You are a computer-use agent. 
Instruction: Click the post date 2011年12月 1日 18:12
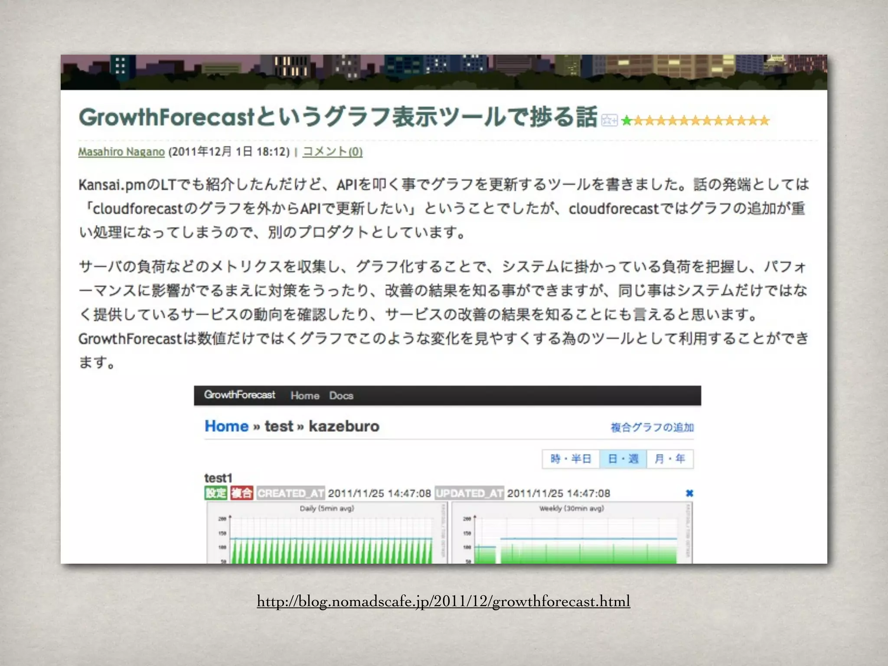point(229,152)
